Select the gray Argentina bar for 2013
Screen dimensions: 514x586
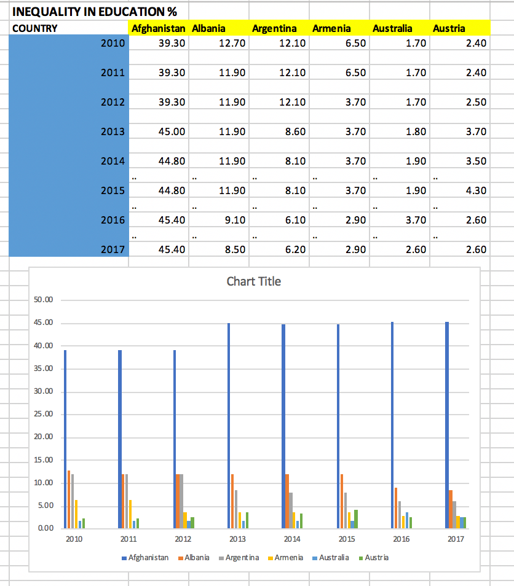pos(236,509)
